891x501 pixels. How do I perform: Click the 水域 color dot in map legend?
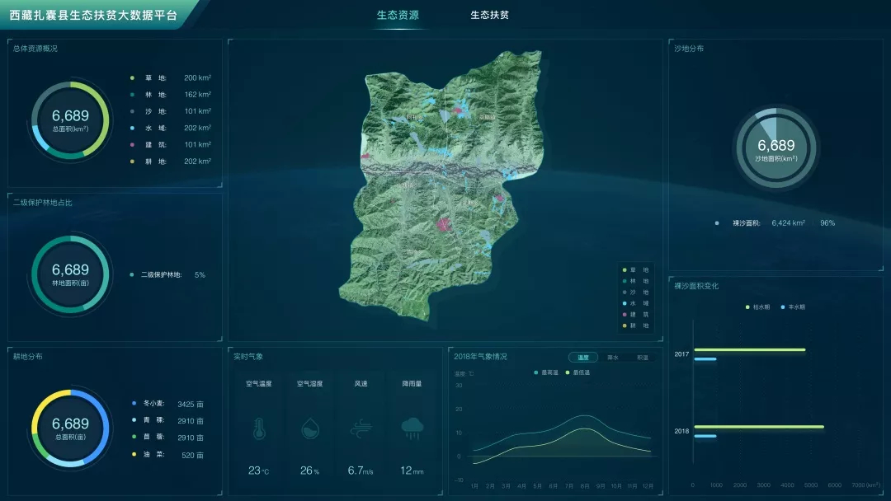624,303
